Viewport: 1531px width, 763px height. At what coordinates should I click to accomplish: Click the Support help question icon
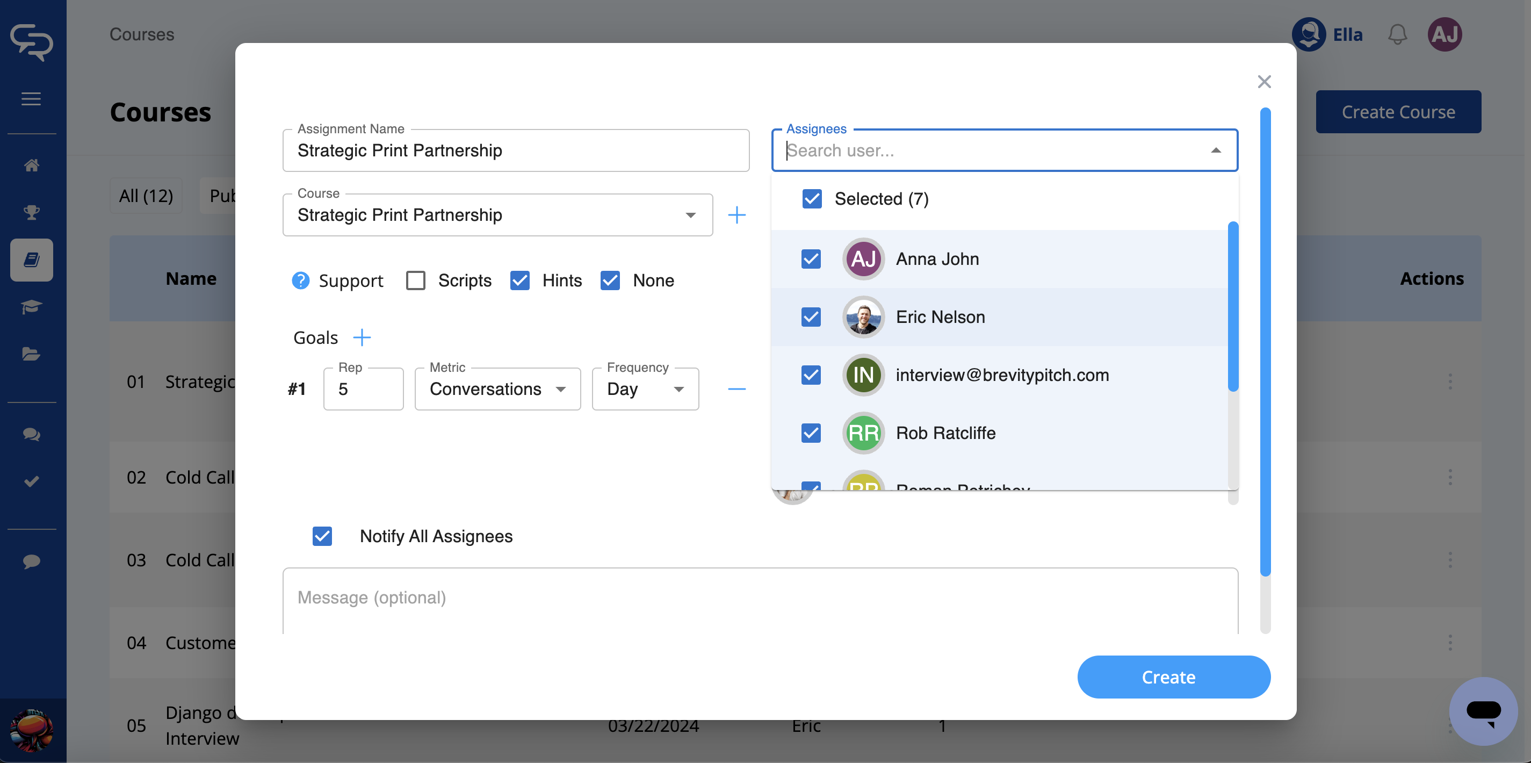point(301,280)
